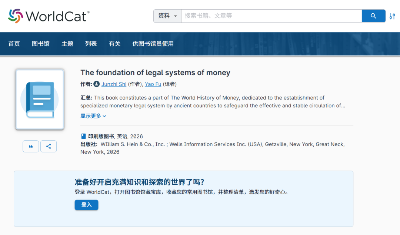Open the 资料 search scope dropdown
The image size is (400, 235).
tap(167, 16)
